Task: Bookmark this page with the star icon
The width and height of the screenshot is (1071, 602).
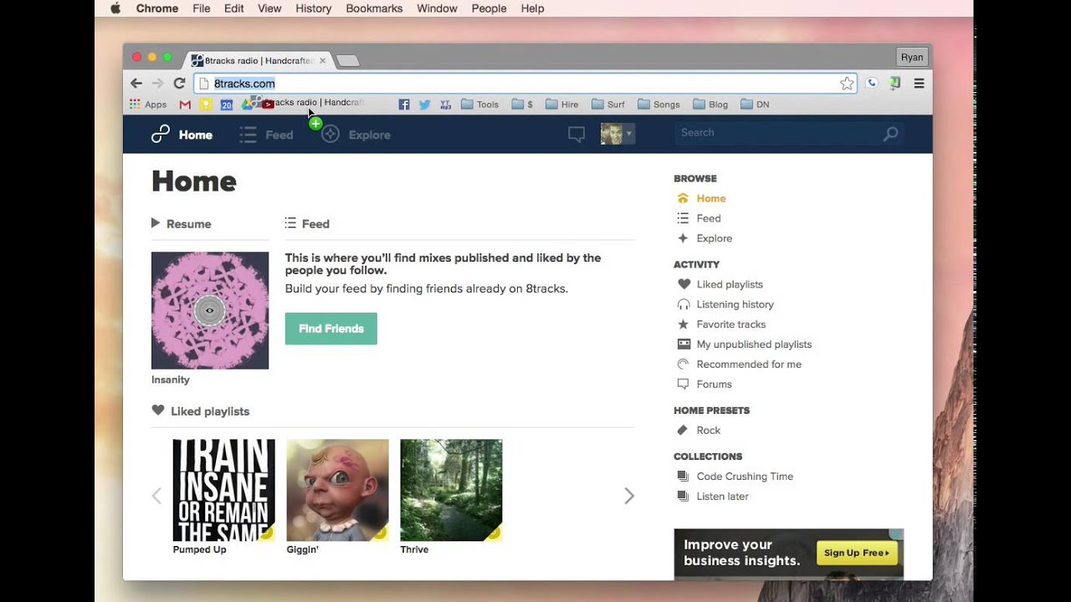Action: point(847,84)
